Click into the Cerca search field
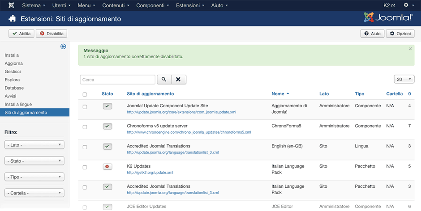Image resolution: width=421 pixels, height=211 pixels. click(117, 80)
